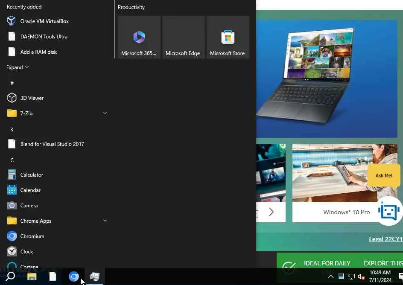The width and height of the screenshot is (403, 285).
Task: Open the Calendar app
Action: (x=57, y=190)
